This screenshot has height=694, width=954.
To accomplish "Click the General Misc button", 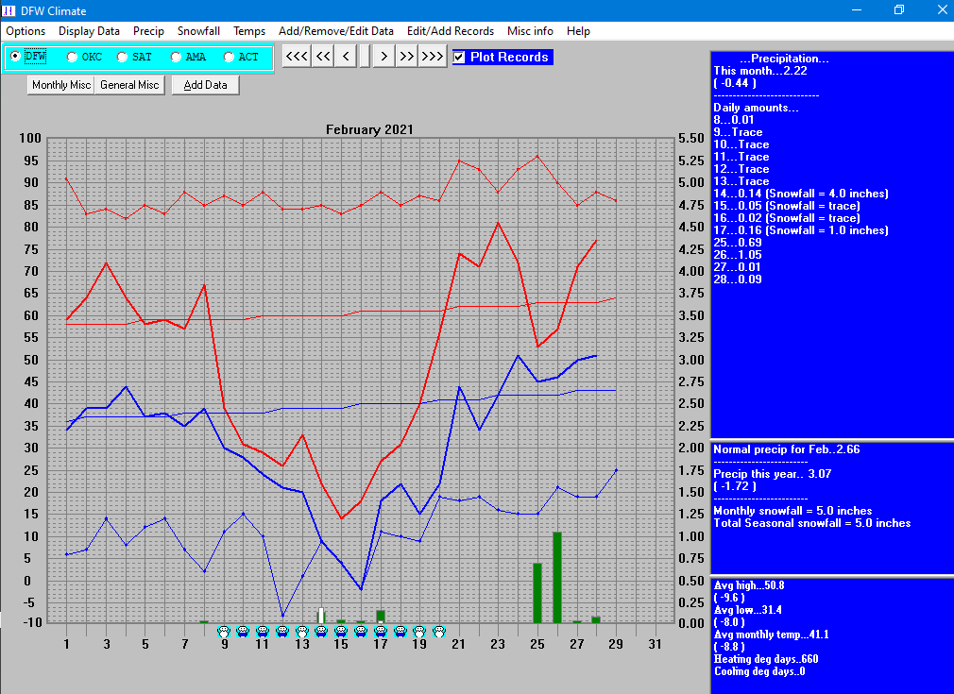I will click(x=129, y=85).
